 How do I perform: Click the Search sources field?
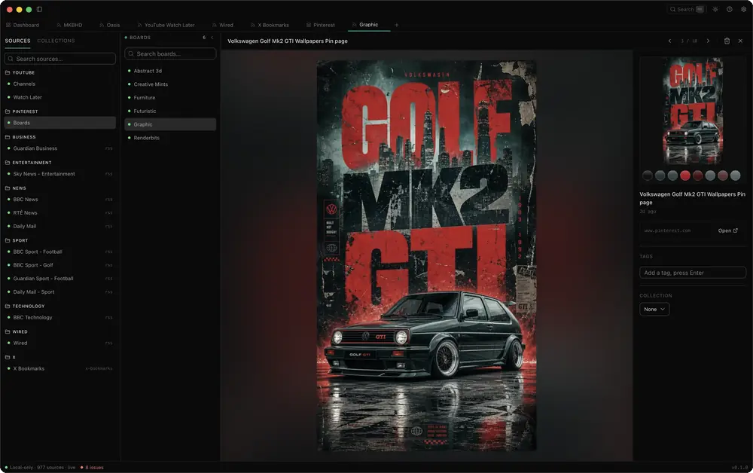coord(60,59)
